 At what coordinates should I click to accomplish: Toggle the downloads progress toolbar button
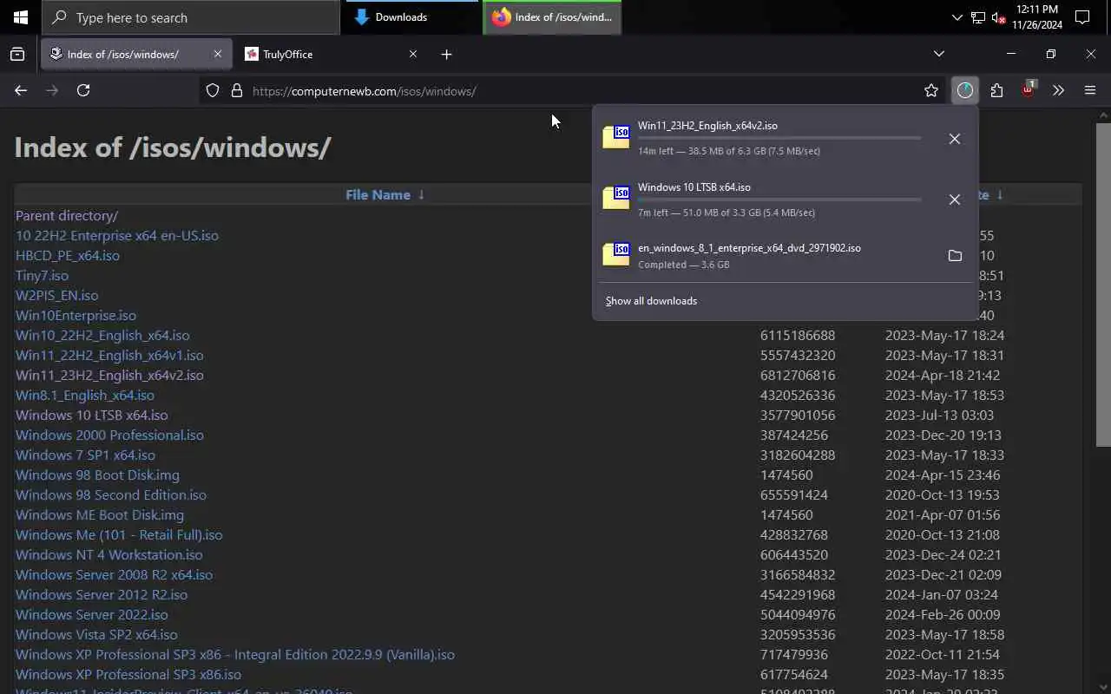(x=965, y=90)
